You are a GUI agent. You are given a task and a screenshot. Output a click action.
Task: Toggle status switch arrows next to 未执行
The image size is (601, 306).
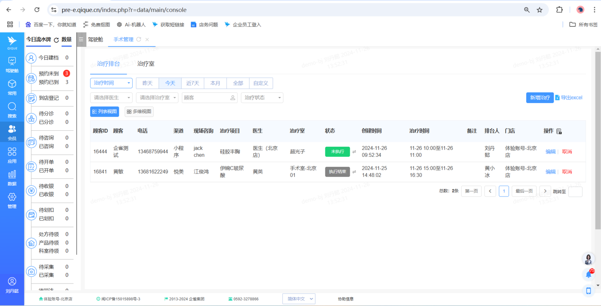[354, 152]
